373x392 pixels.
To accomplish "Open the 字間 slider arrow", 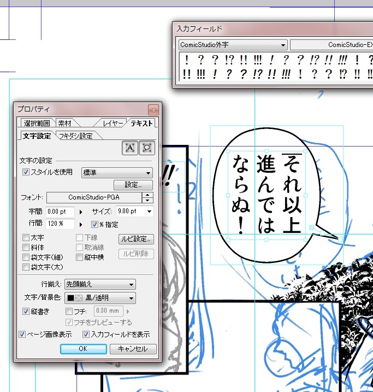I will [81, 212].
